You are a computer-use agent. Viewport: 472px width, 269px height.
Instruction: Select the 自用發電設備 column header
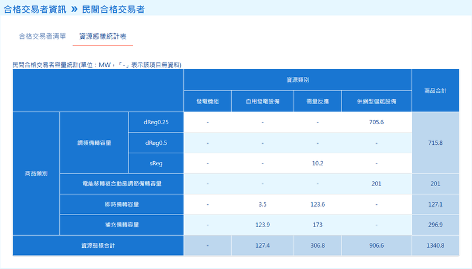pyautogui.click(x=263, y=102)
